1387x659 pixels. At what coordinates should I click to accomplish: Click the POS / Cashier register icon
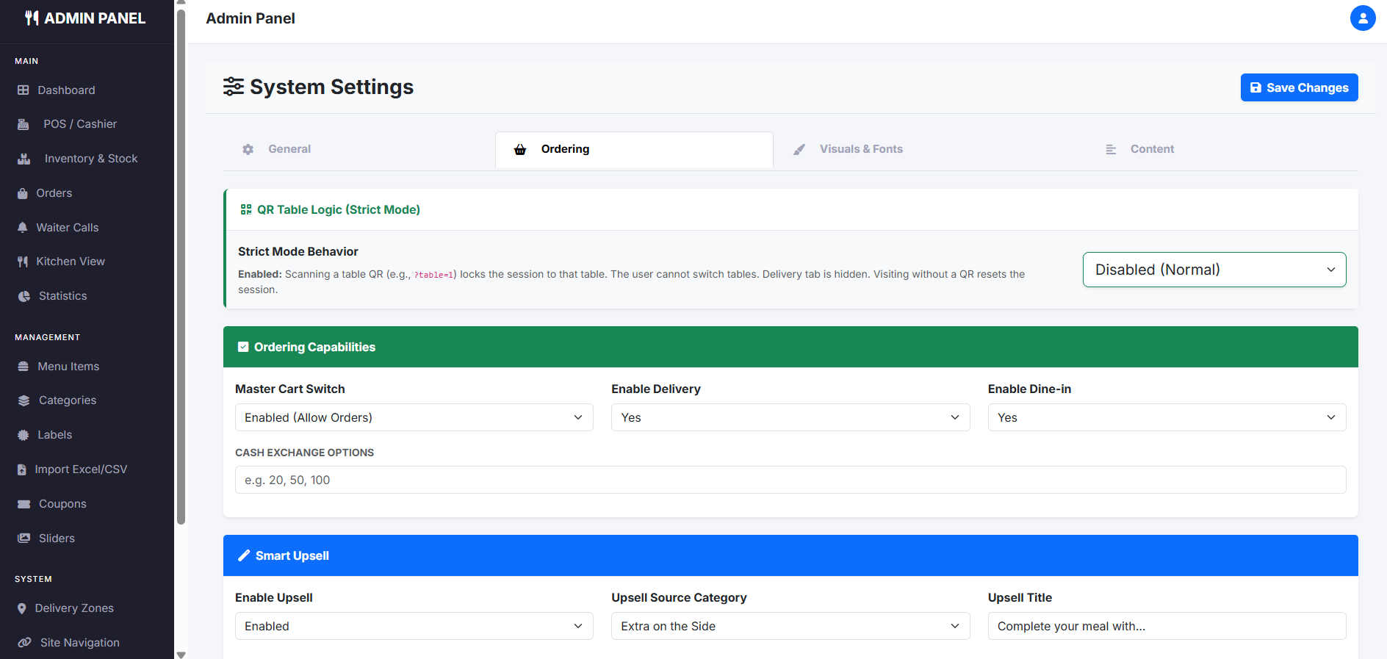(x=24, y=124)
